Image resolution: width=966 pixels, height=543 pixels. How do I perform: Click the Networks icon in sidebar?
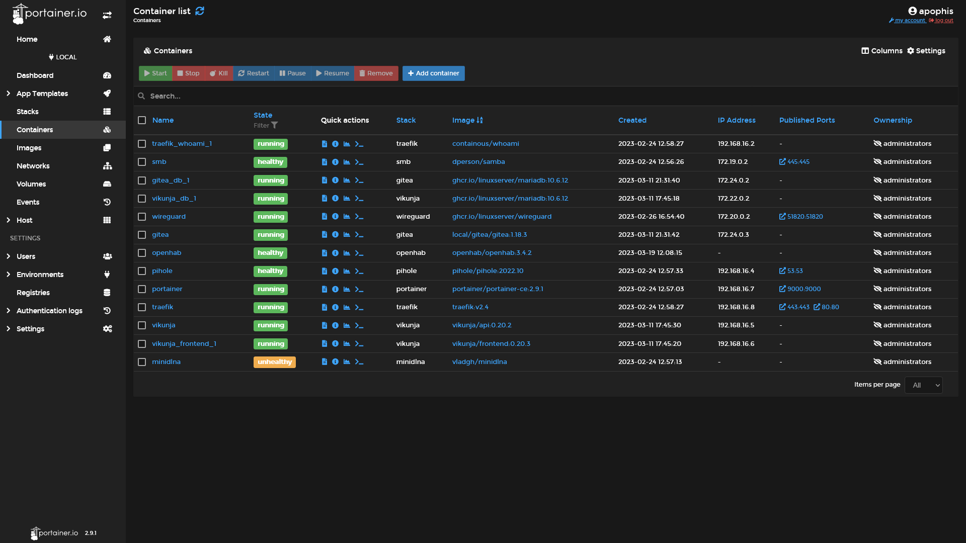pyautogui.click(x=107, y=166)
